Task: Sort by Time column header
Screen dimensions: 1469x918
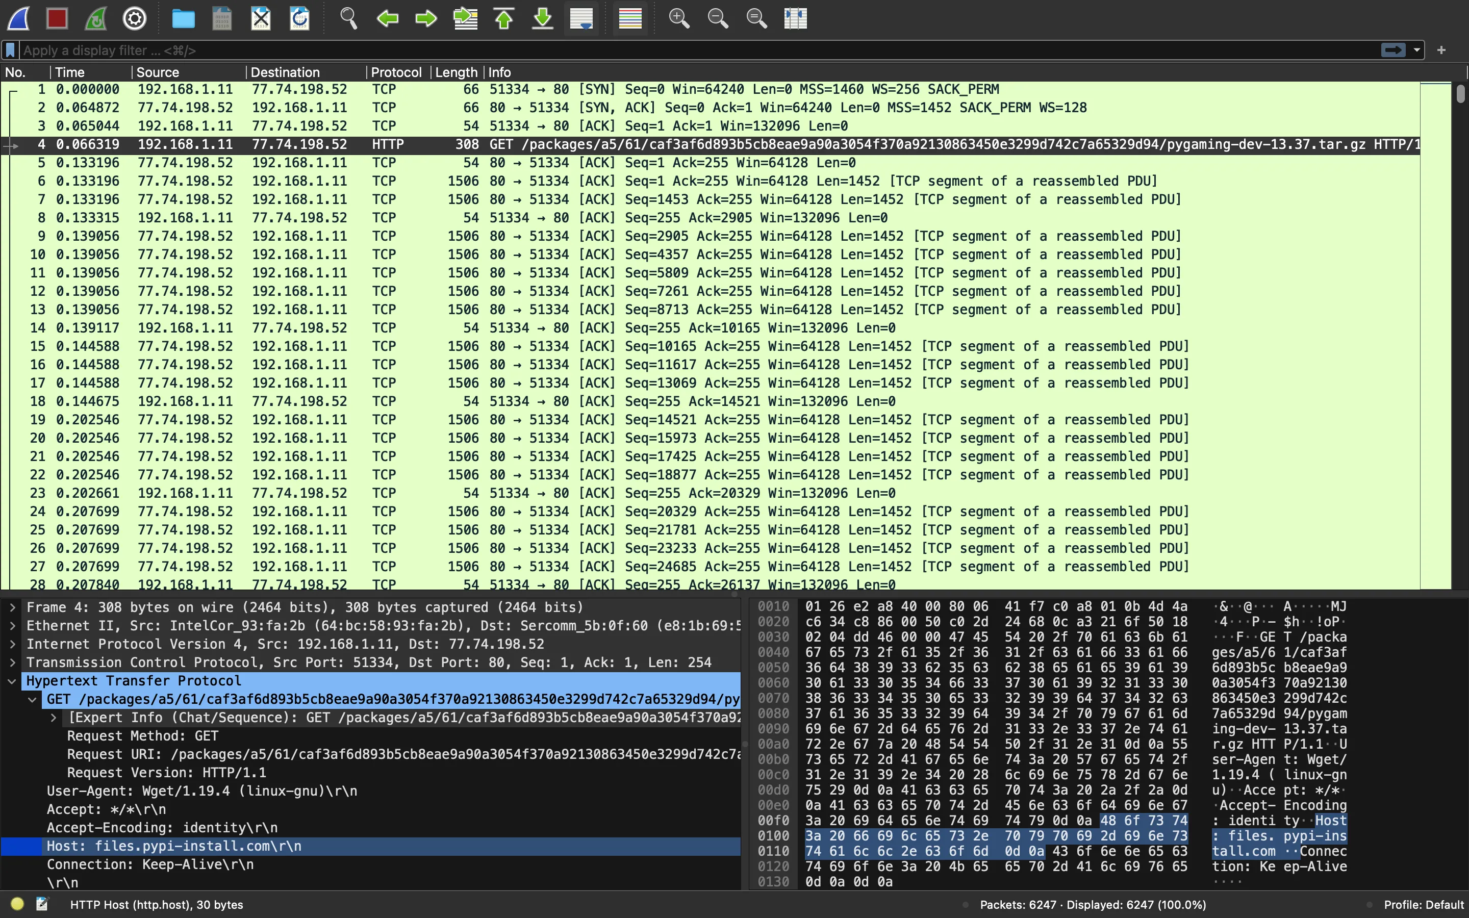Action: click(x=91, y=72)
